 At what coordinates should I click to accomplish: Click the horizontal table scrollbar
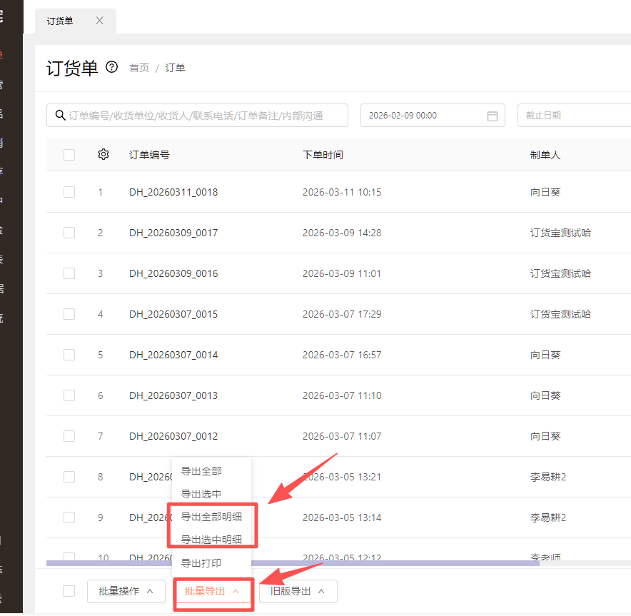(x=293, y=563)
